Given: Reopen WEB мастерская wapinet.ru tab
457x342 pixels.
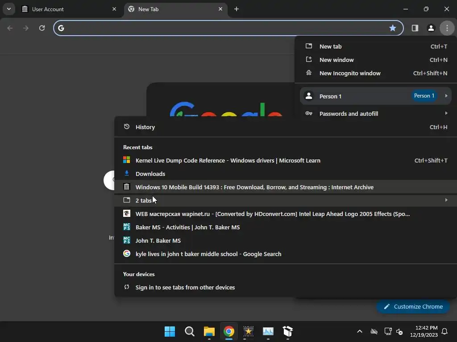Looking at the screenshot, I should [286, 214].
